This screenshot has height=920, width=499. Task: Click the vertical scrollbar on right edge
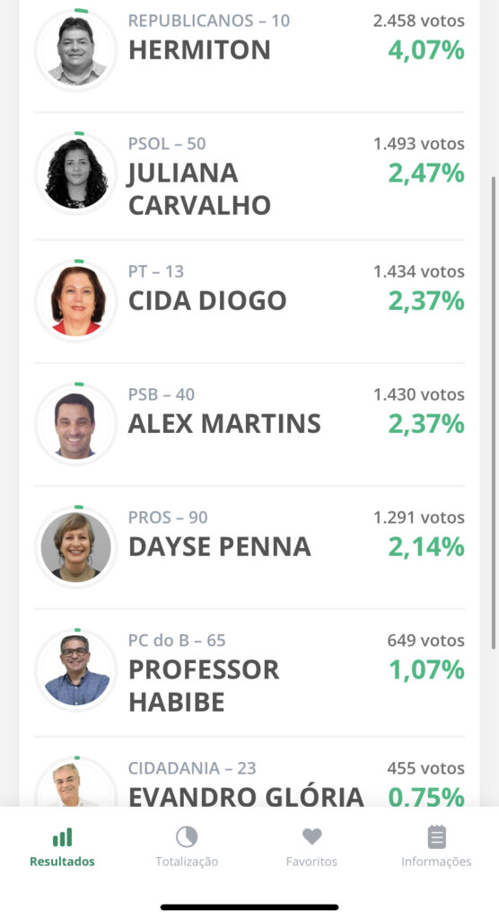point(494,411)
